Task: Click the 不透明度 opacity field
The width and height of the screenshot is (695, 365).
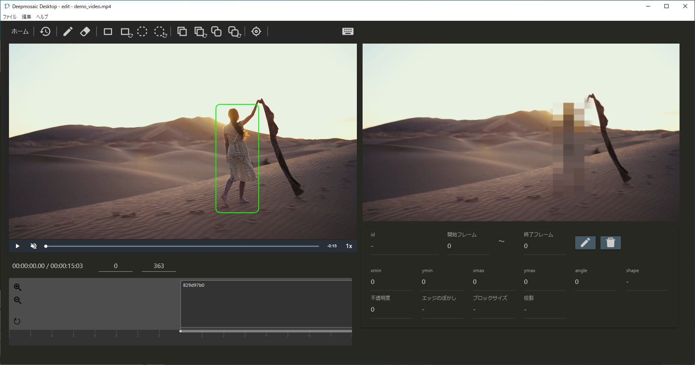Action: pyautogui.click(x=391, y=310)
